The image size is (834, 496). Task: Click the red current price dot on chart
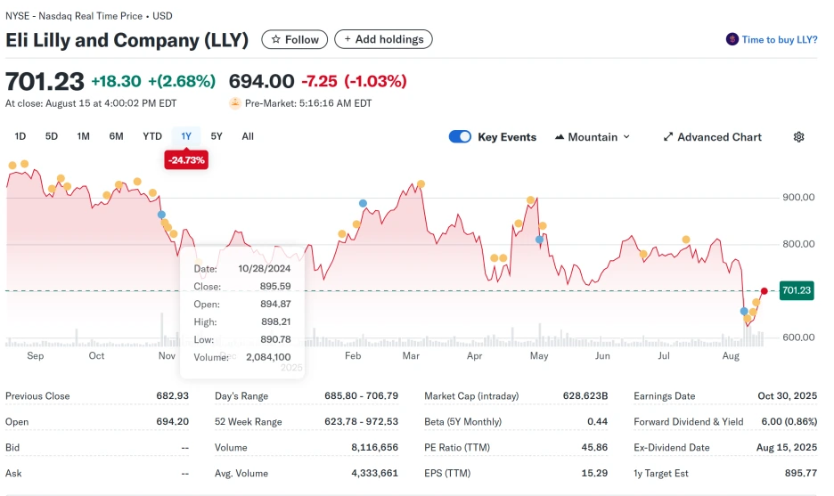coord(764,291)
